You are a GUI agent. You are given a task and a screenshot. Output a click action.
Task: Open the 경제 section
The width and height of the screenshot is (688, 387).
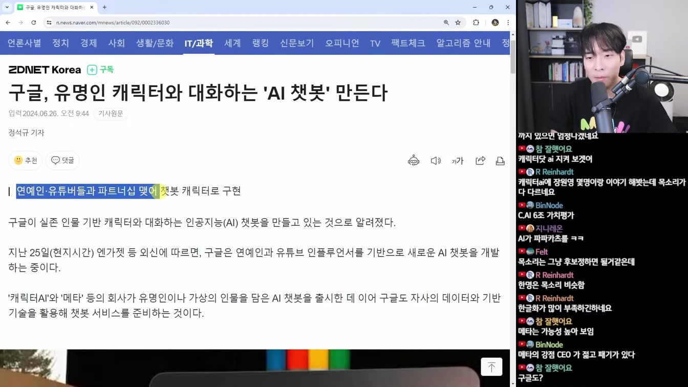click(x=89, y=44)
